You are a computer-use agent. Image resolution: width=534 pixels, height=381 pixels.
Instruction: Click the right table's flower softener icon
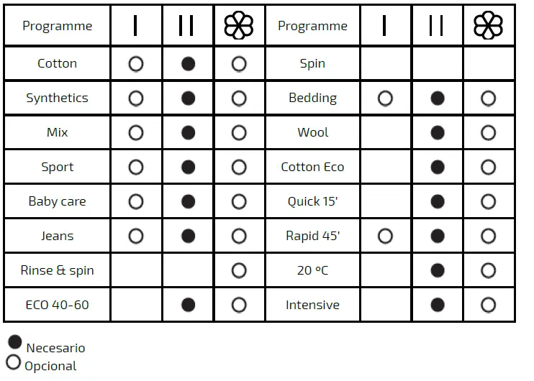(x=488, y=26)
